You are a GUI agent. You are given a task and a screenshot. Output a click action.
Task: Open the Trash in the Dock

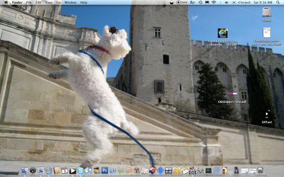coord(260,170)
